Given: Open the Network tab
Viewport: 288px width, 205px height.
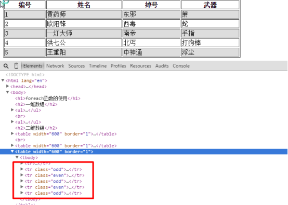Looking at the screenshot, I should [55, 66].
